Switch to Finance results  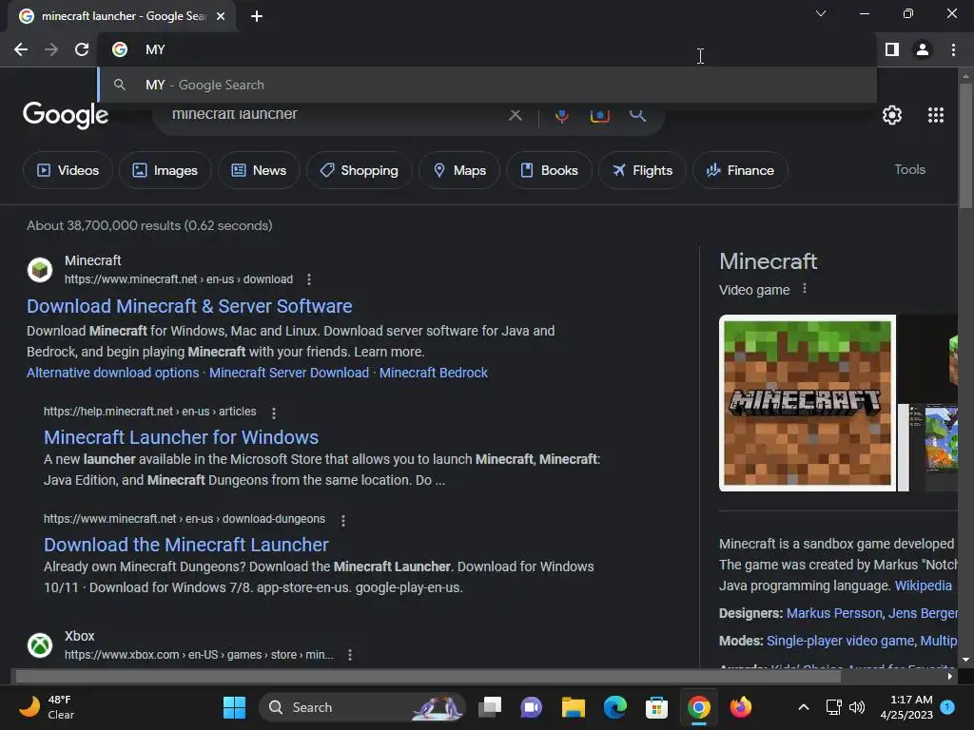pyautogui.click(x=740, y=170)
